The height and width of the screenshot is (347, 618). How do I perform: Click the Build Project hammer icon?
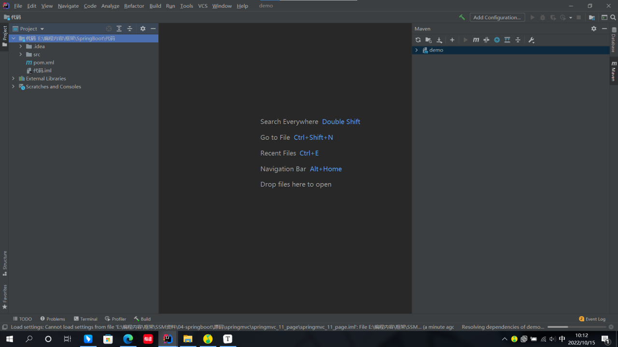462,17
